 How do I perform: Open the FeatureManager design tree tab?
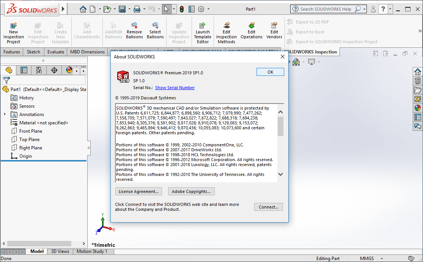coord(9,71)
